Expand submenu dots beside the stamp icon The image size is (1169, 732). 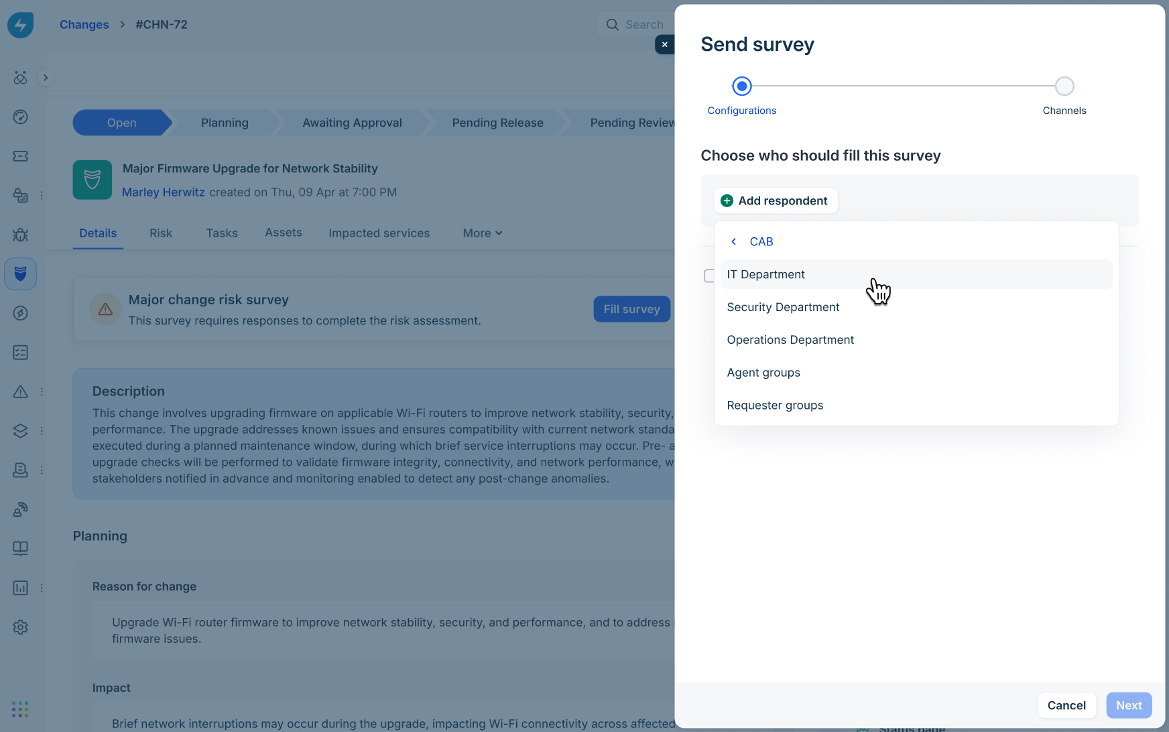pos(42,471)
